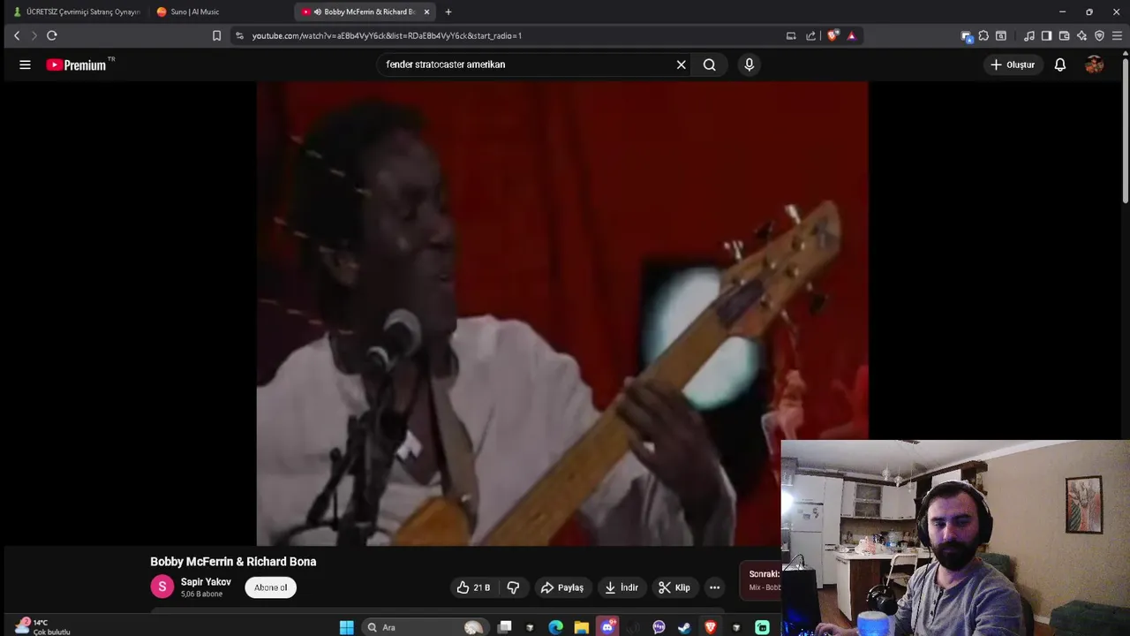The image size is (1130, 636).
Task: Open the Sapir Yakov channel name link
Action: coord(206,582)
